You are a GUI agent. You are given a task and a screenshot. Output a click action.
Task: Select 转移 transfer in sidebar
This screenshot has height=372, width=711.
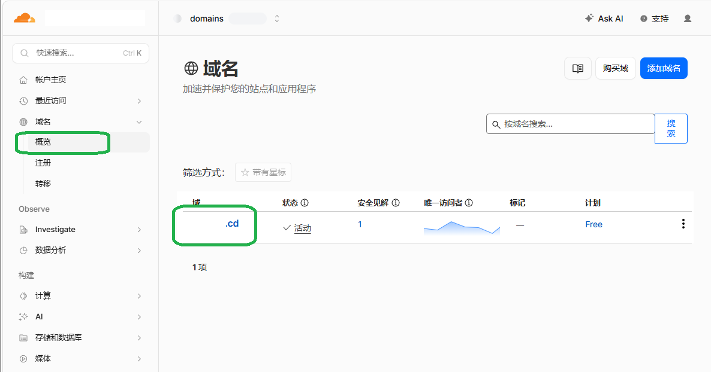click(43, 184)
